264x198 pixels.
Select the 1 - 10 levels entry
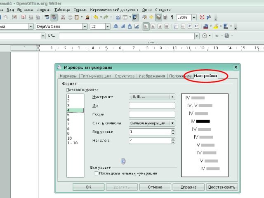(x=75, y=143)
